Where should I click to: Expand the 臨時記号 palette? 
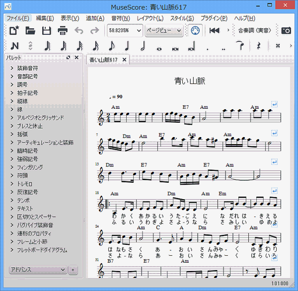tap(12, 151)
